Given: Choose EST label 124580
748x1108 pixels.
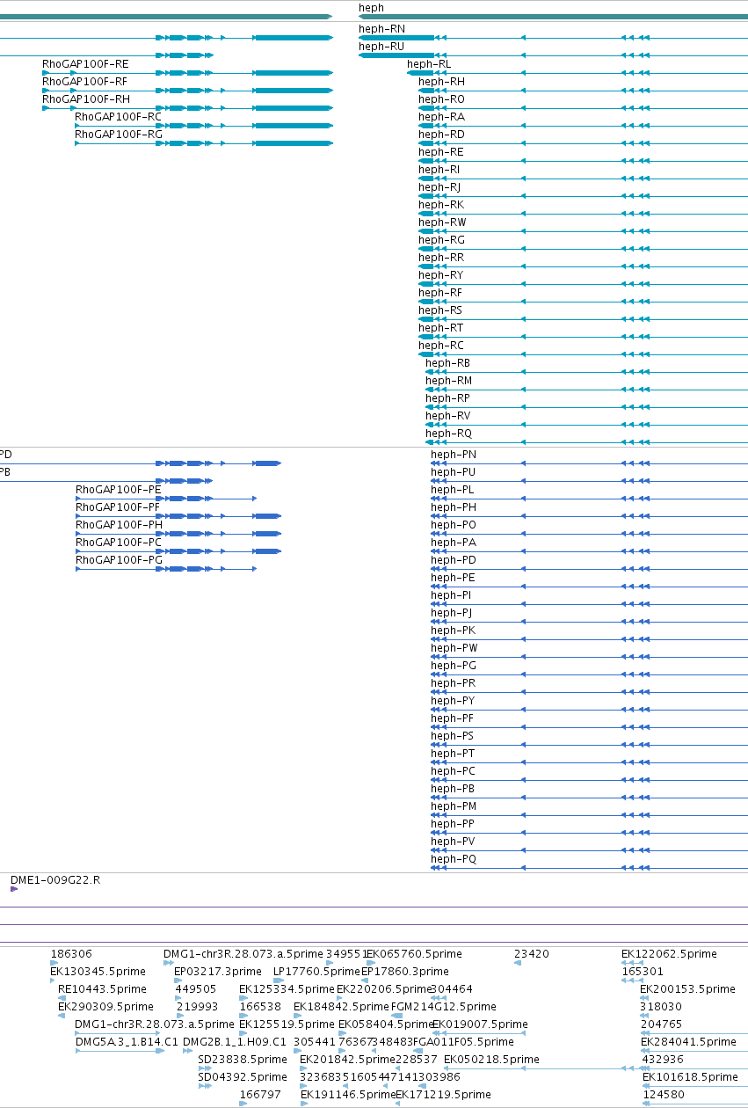Looking at the screenshot, I should (664, 1095).
